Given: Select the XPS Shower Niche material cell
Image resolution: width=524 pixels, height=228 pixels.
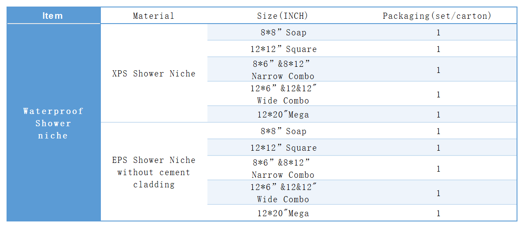Looking at the screenshot, I should pos(153,74).
